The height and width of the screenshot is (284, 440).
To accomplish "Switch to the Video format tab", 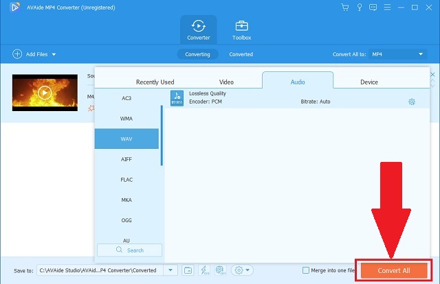I will click(226, 82).
